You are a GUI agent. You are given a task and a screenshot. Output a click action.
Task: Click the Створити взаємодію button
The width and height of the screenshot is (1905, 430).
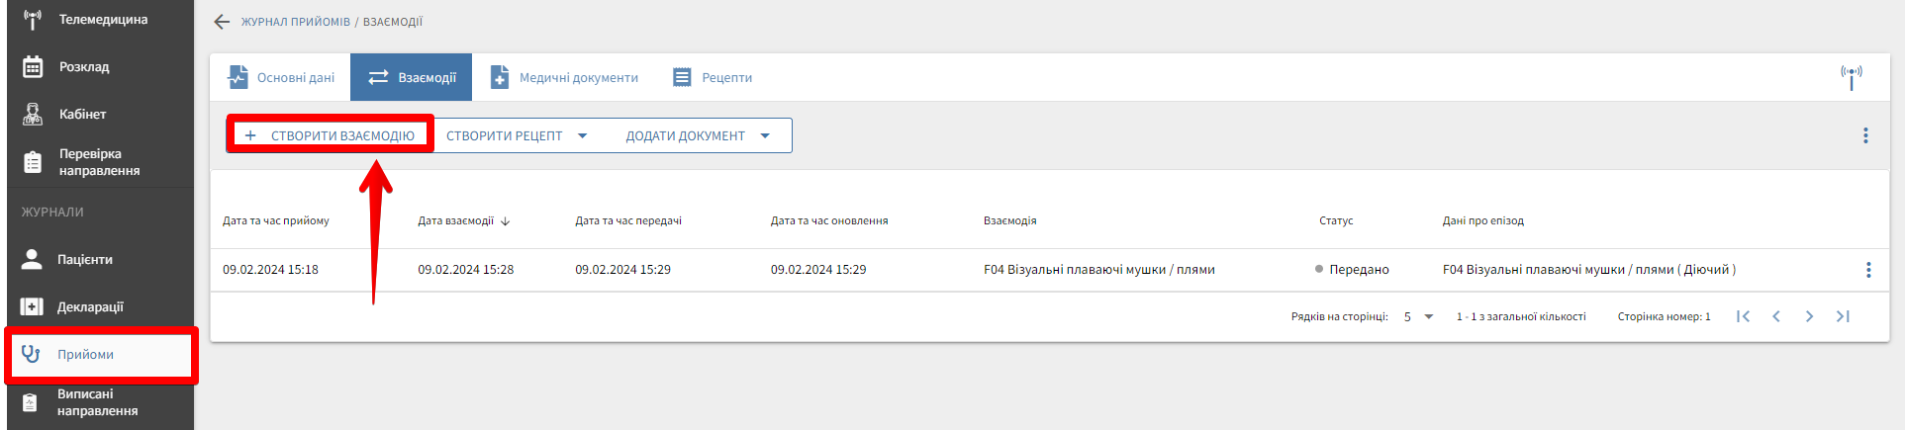click(x=331, y=135)
